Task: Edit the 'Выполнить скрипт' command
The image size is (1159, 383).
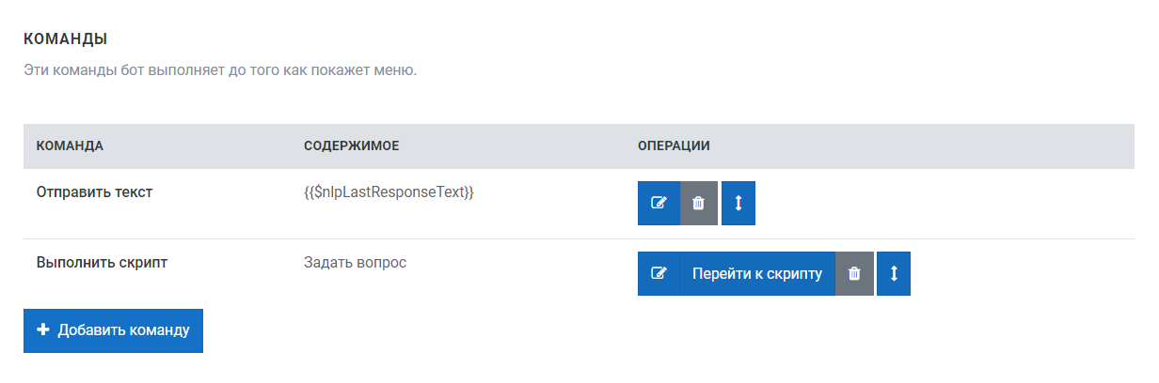Action: pyautogui.click(x=659, y=274)
